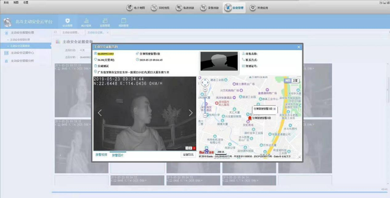Image resolution: width=390 pixels, height=198 pixels.
Task: Click the map pan compass control
Action: pos(205,82)
